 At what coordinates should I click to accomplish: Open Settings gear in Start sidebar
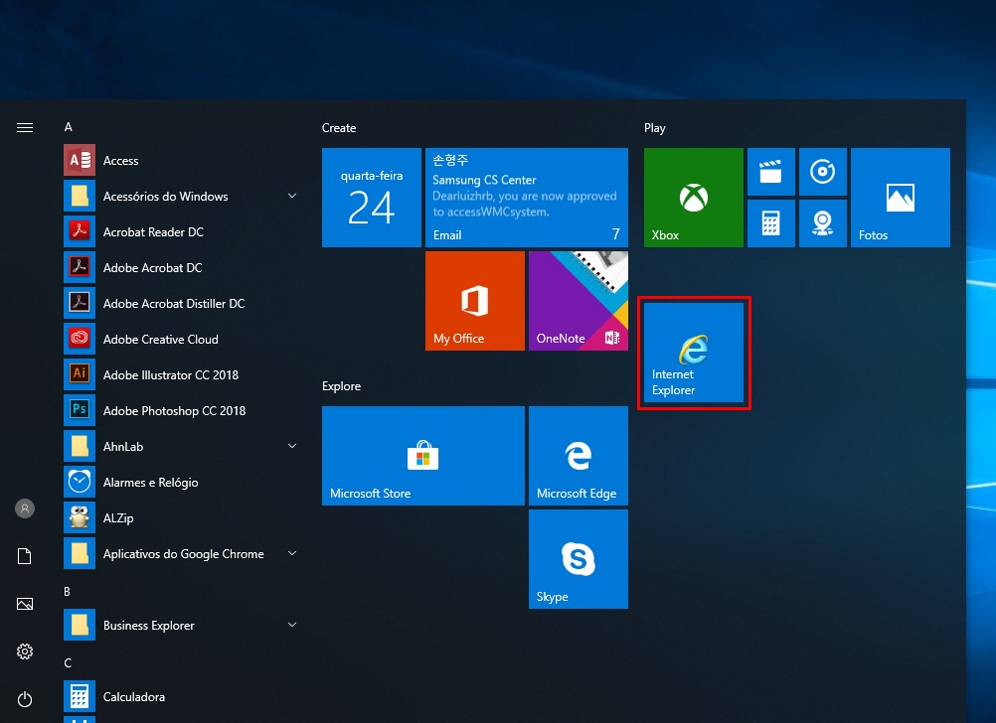[25, 651]
